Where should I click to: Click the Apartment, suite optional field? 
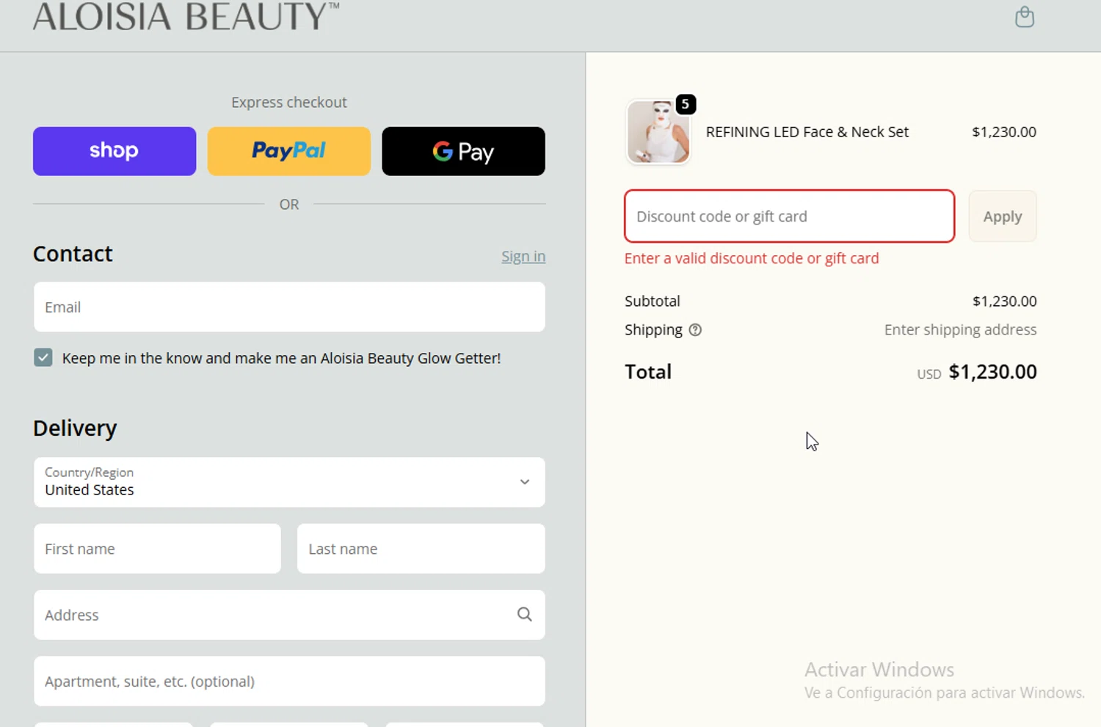pos(289,682)
